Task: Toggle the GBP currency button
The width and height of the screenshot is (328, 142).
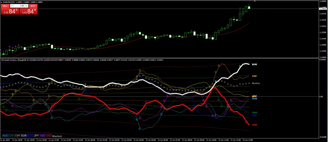Action: click(x=30, y=136)
